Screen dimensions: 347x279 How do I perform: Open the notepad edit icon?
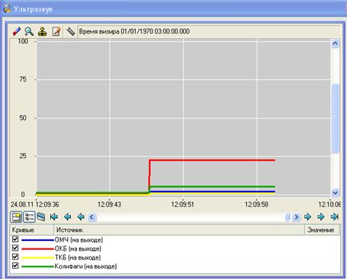(56, 32)
